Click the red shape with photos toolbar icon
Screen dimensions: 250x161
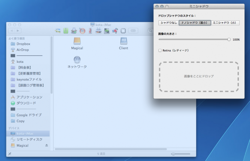click(115, 31)
